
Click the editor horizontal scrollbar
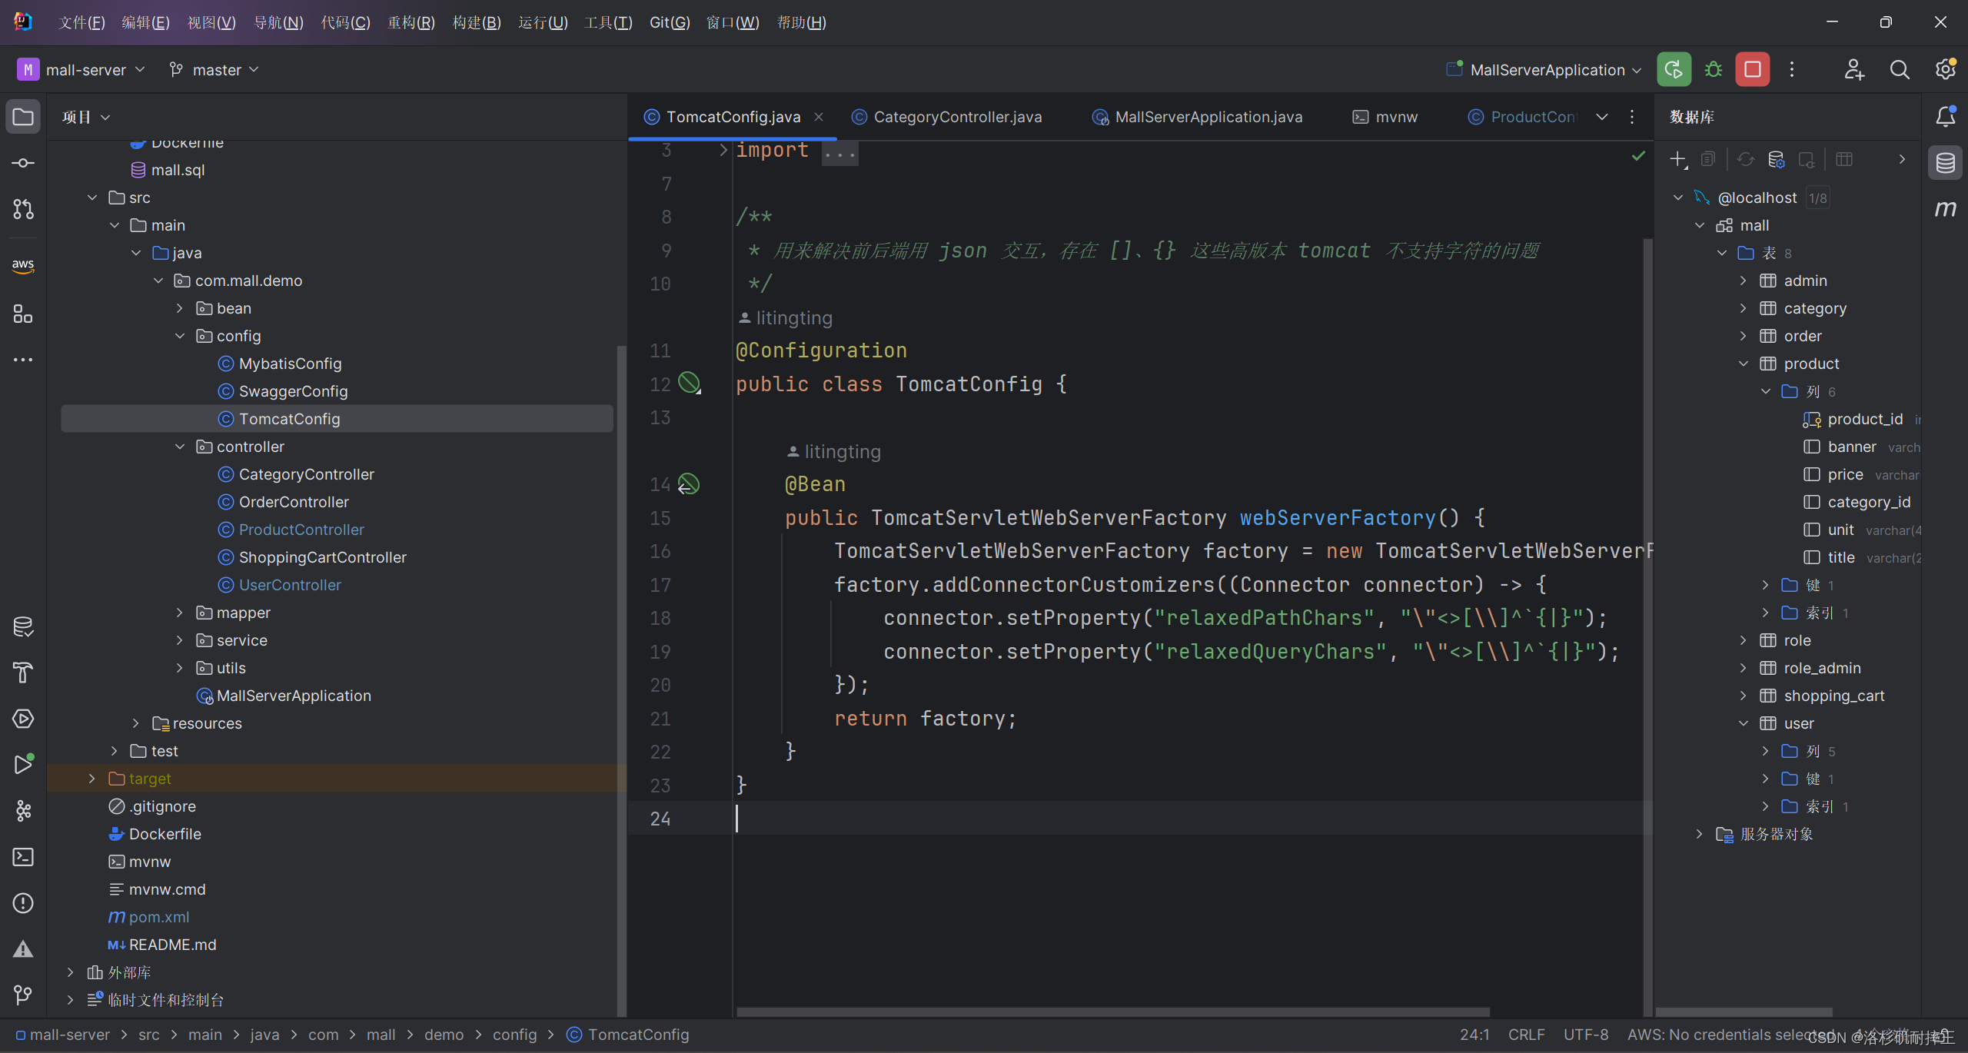click(x=1113, y=1011)
